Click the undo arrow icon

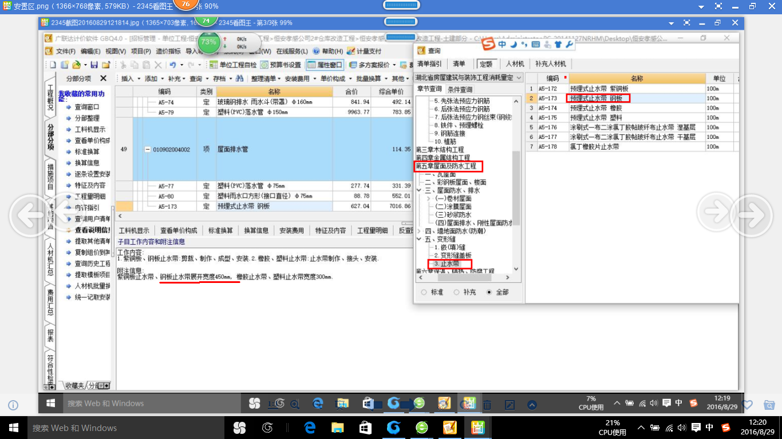tap(172, 65)
